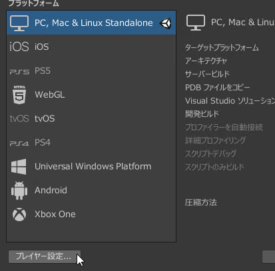
Task: Click the プロファイラーを自動接続 label
Action: click(x=224, y=127)
